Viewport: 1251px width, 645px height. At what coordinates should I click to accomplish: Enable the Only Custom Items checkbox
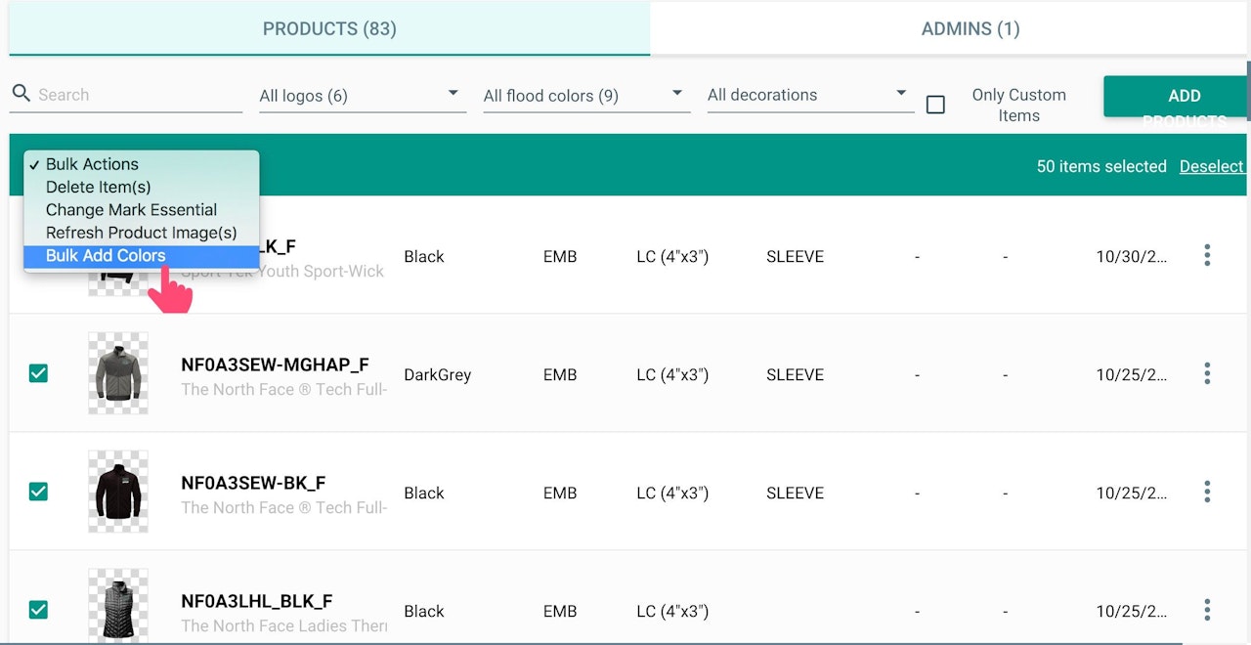click(935, 105)
